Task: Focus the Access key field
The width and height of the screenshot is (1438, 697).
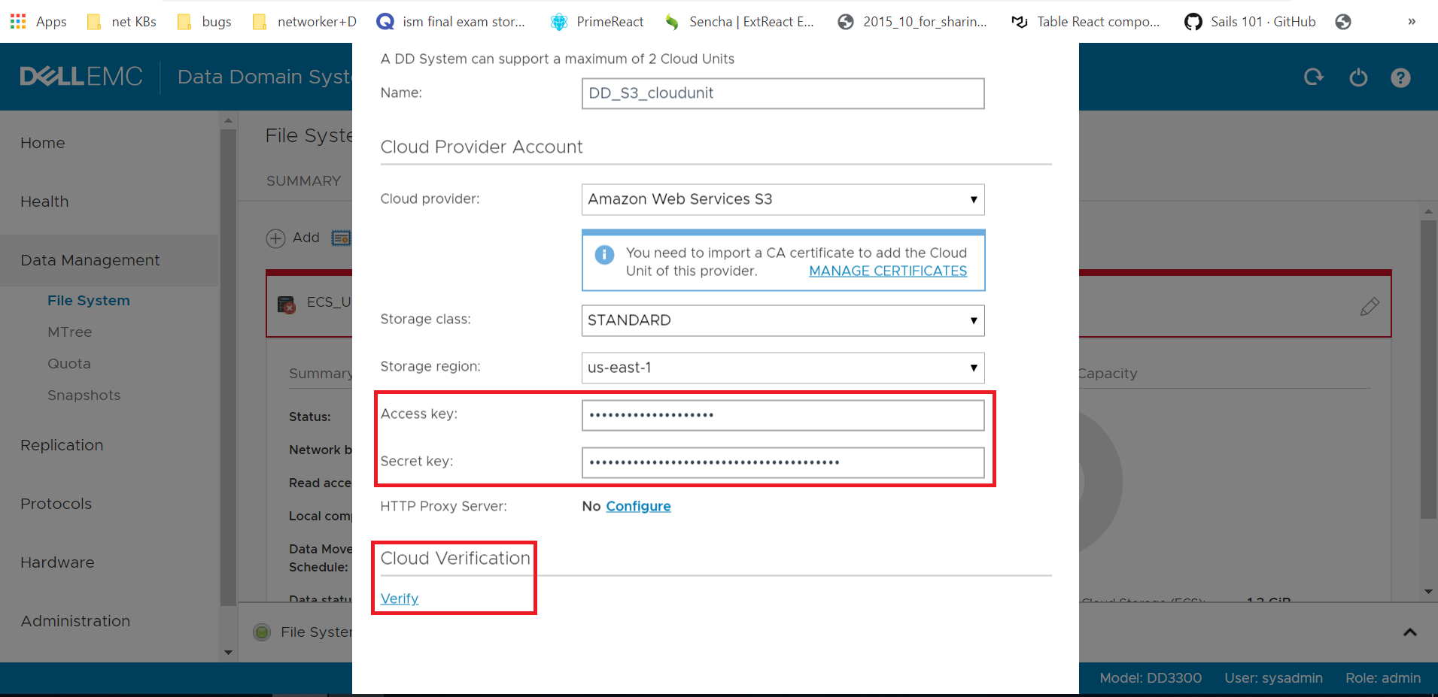Action: click(783, 415)
